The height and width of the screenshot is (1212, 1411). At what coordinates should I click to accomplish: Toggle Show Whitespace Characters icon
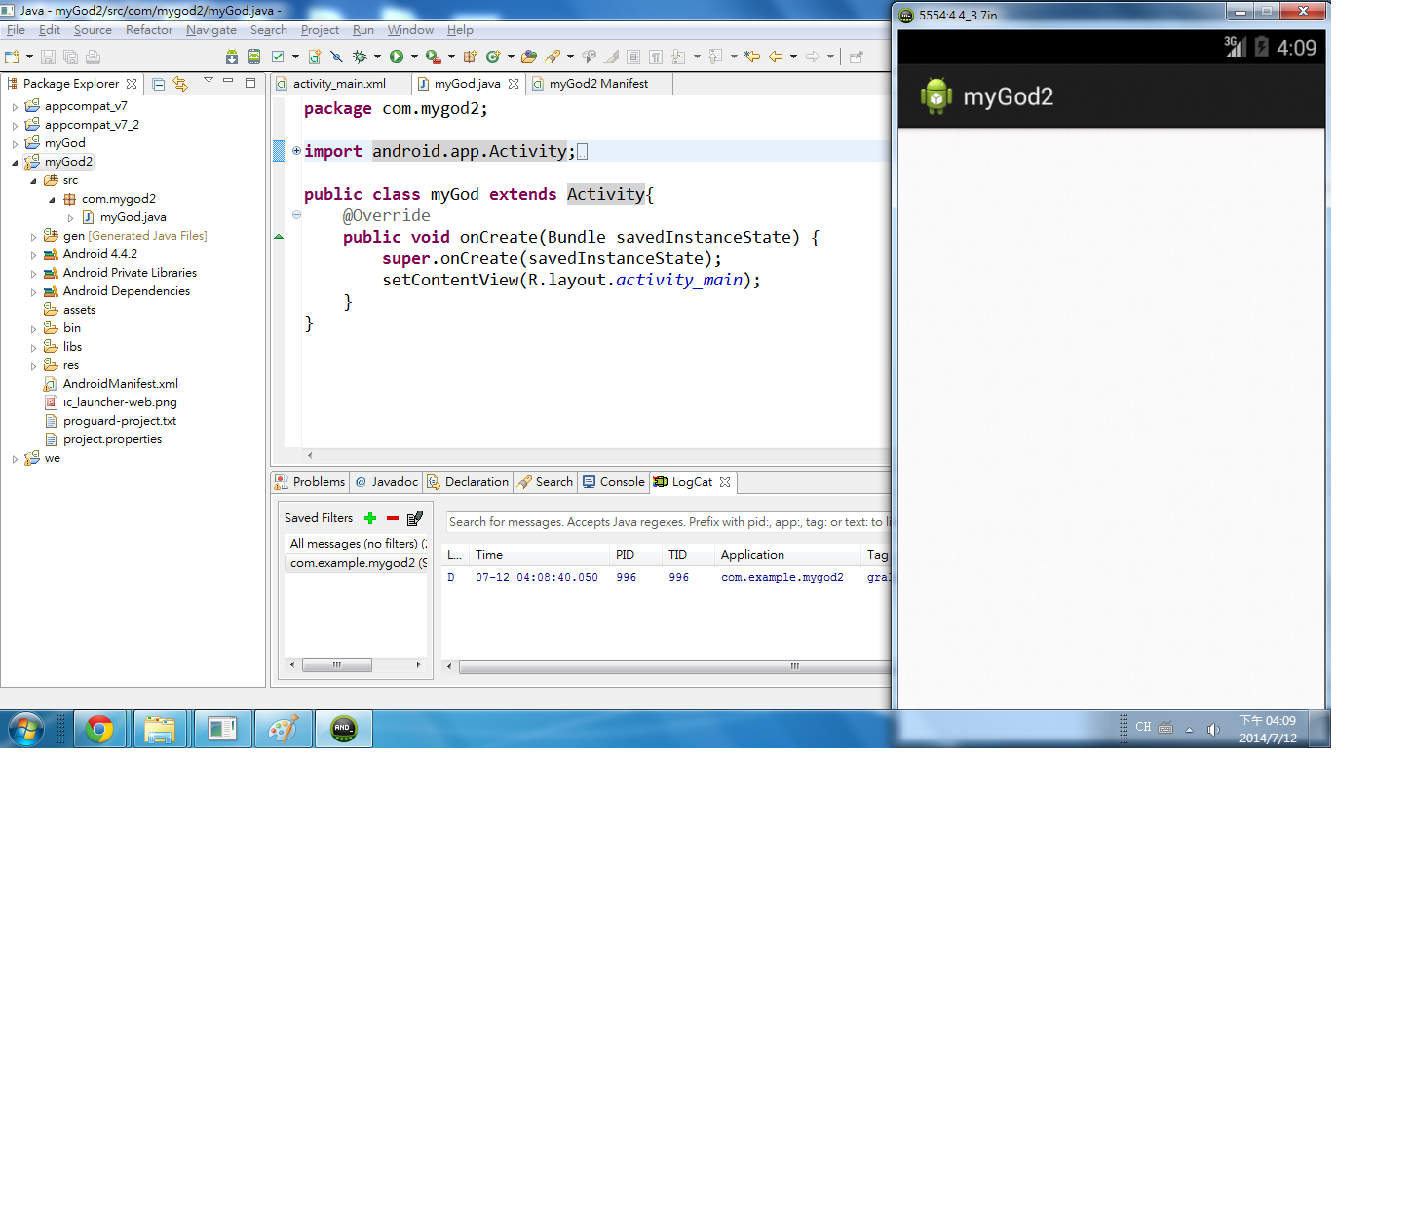656,57
